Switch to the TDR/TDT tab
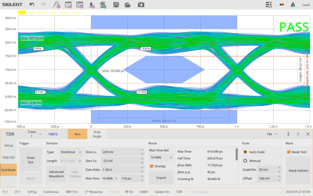 click(x=8, y=157)
